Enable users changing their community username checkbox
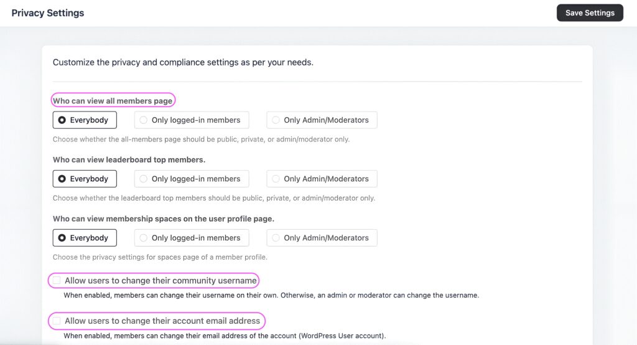 tap(57, 281)
